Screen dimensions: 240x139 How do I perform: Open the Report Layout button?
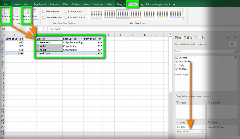coord(26,15)
